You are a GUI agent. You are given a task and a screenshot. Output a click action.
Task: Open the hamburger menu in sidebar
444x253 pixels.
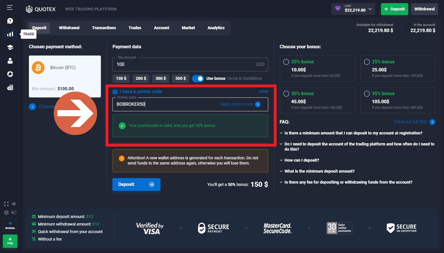tap(10, 8)
